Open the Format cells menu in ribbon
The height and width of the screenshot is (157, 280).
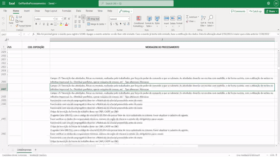click(179, 22)
